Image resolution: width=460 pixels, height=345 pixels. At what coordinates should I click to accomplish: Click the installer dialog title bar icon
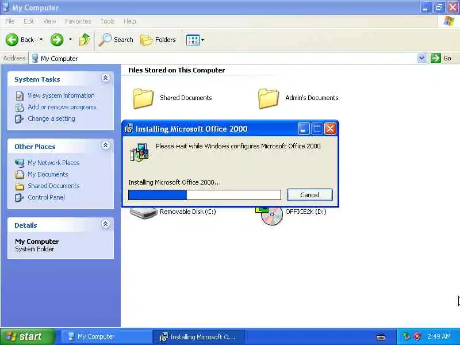click(129, 128)
